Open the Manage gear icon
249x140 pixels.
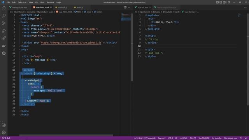4,132
